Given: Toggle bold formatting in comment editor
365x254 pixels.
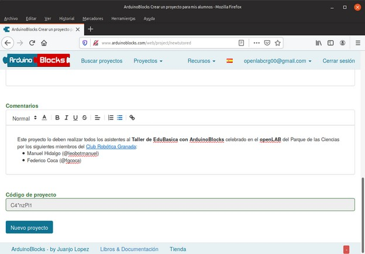Looking at the screenshot, I should point(57,118).
